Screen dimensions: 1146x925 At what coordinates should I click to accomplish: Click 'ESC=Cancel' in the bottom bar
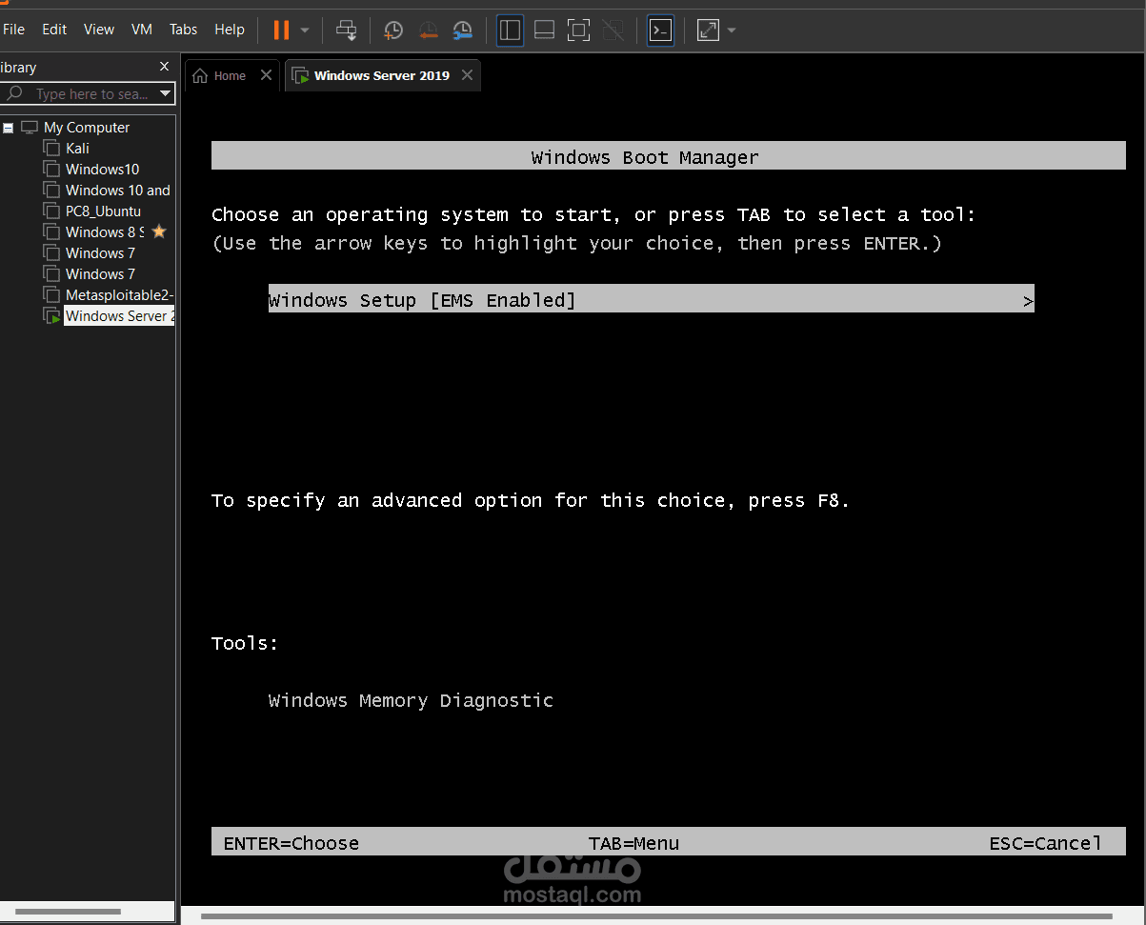pos(1045,843)
